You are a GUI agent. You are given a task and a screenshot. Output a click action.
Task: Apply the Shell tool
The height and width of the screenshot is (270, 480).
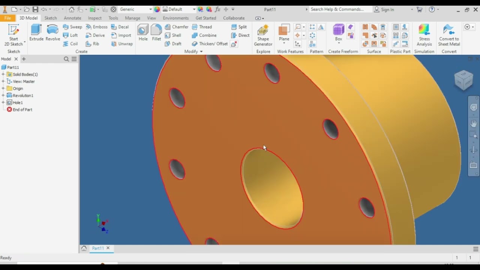[173, 35]
